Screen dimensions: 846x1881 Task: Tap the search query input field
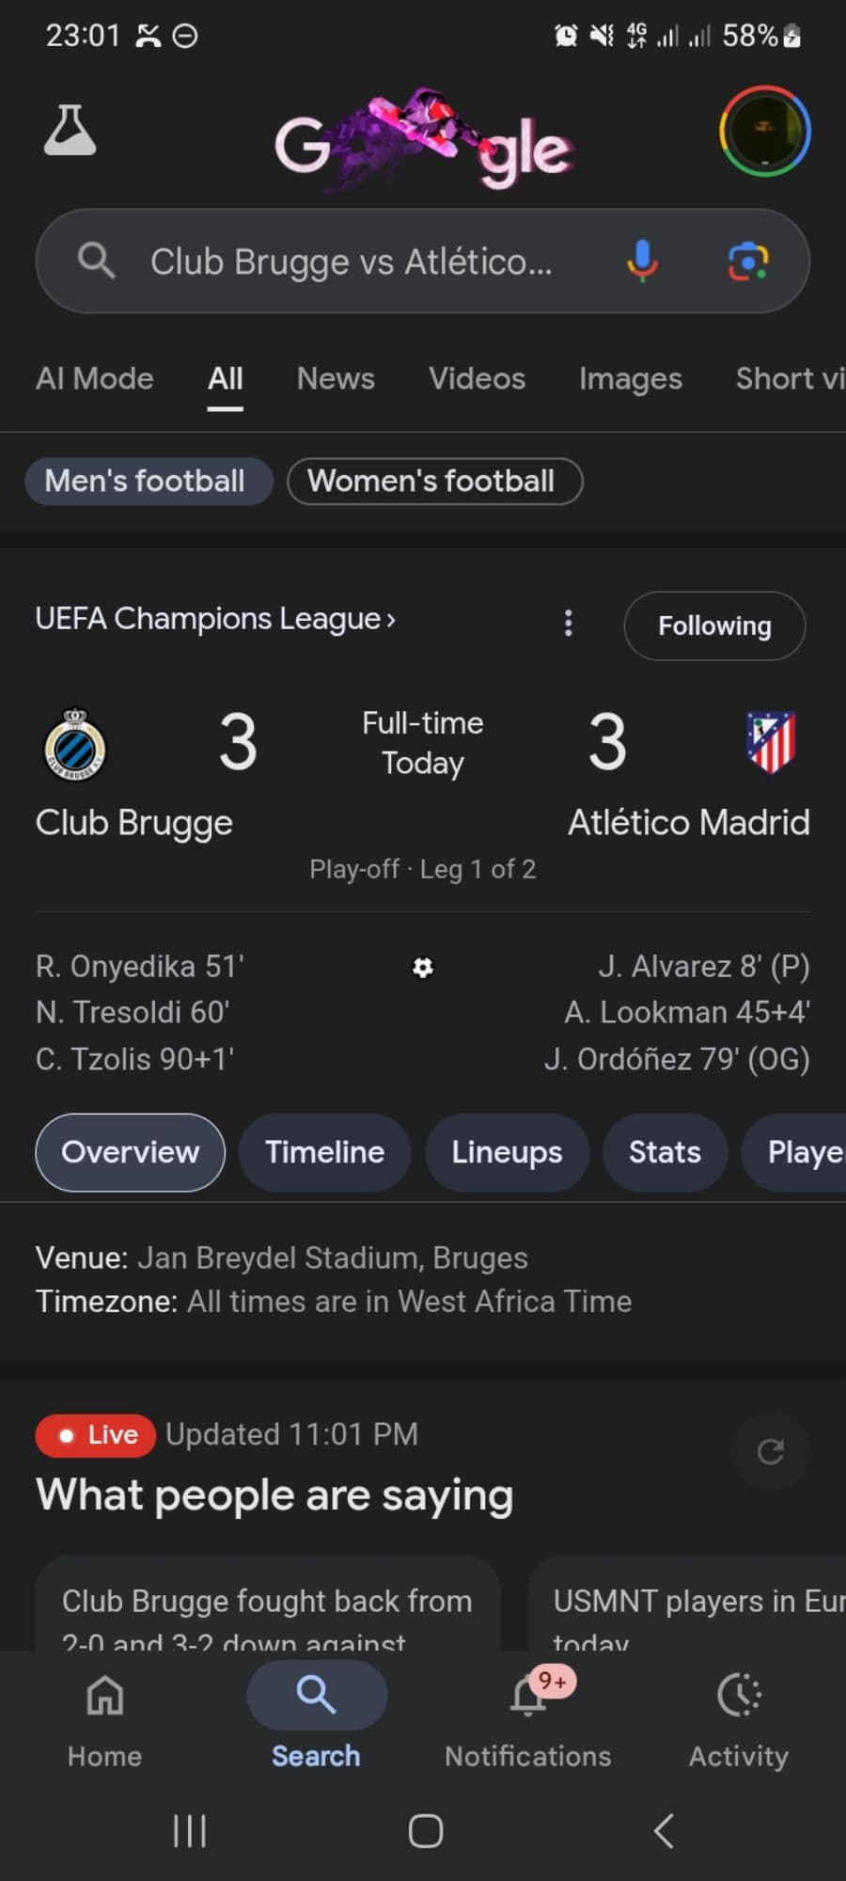click(x=352, y=261)
